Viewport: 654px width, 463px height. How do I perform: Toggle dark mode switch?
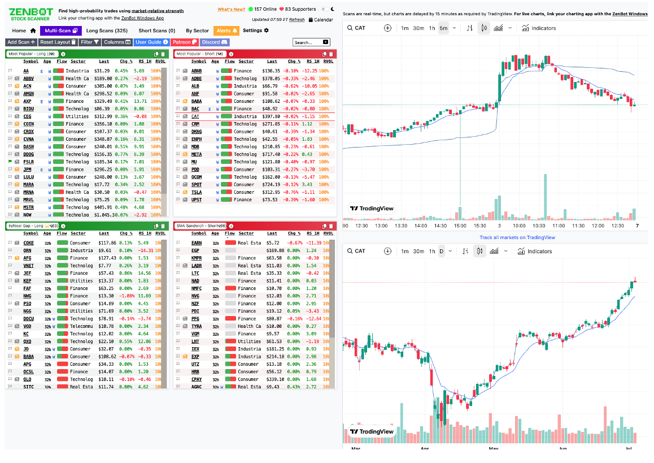point(325,9)
